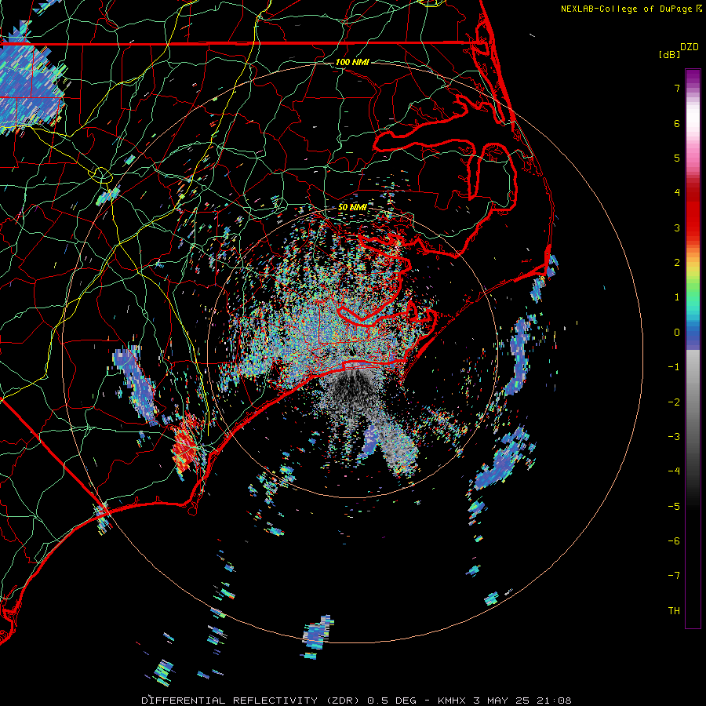
Task: Click the TH threshold label
Action: point(674,611)
